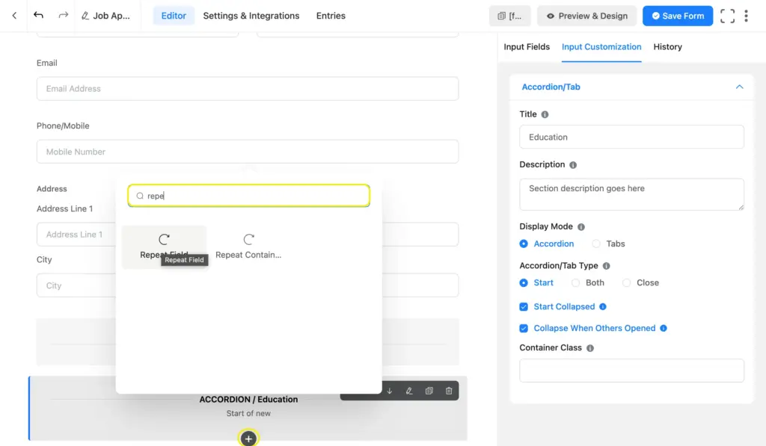
Task: Collapse the Accordion/Tab settings section
Action: (x=739, y=87)
